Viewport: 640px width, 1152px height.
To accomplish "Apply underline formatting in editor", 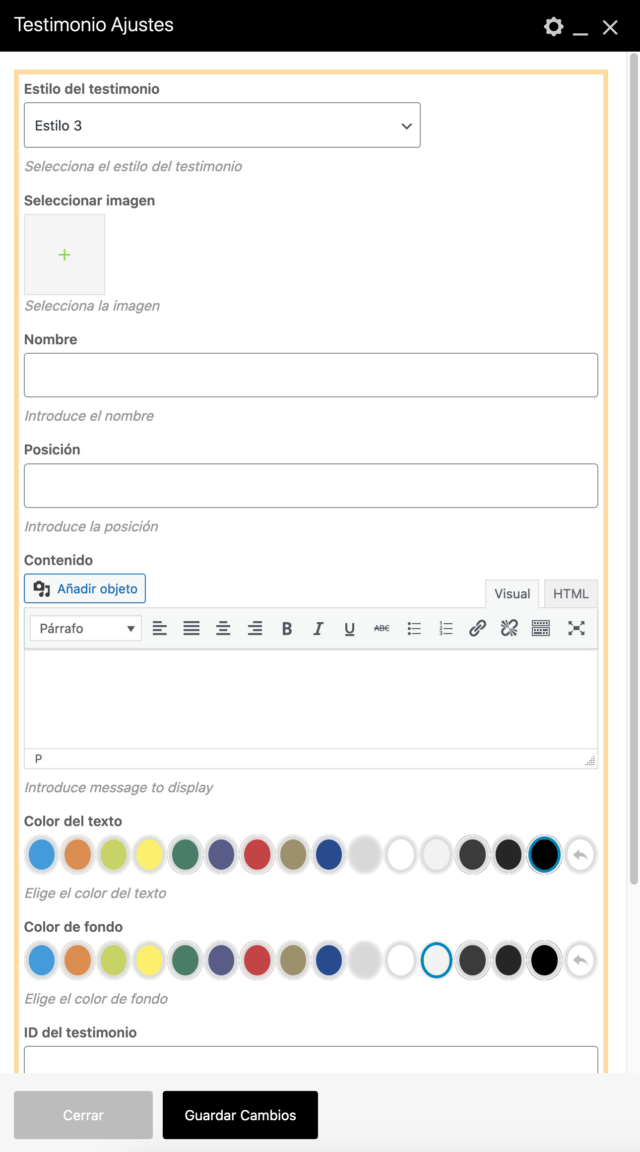I will [350, 629].
